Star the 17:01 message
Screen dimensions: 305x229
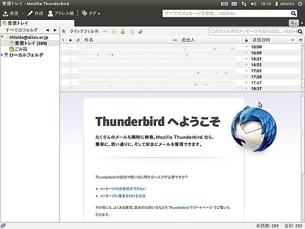point(71,71)
